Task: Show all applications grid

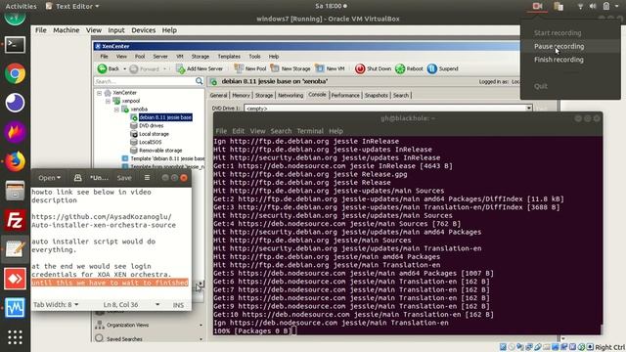Action: [x=15, y=337]
